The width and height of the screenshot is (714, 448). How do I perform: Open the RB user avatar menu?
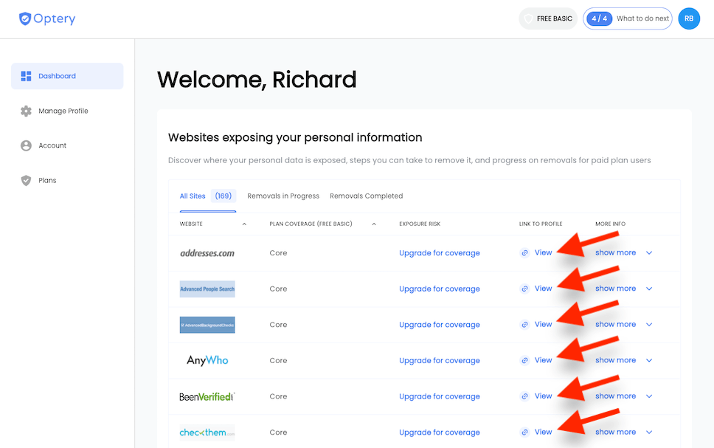click(x=689, y=18)
